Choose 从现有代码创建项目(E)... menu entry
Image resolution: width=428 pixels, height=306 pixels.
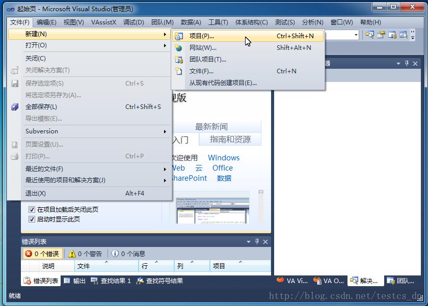pos(248,83)
